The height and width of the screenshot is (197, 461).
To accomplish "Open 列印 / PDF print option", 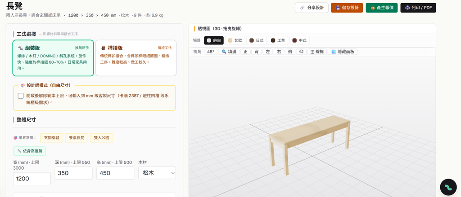I will click(x=418, y=8).
